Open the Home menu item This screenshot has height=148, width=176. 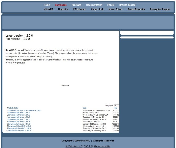pyautogui.click(x=47, y=5)
